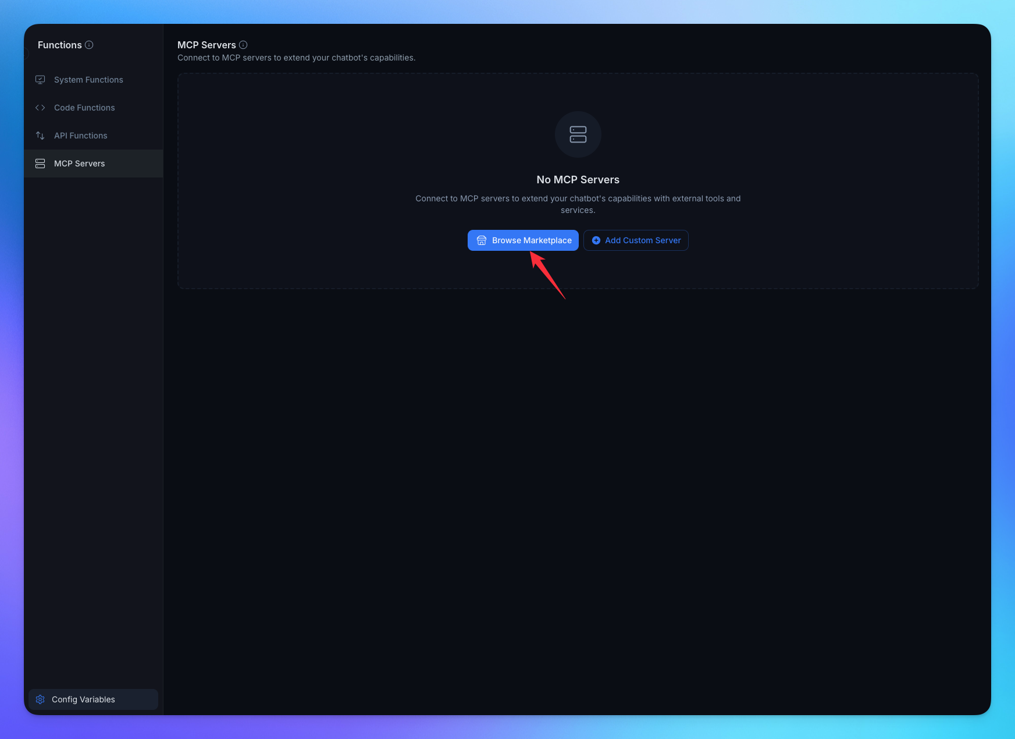Click the System Functions monitor icon
The image size is (1015, 739).
[40, 80]
